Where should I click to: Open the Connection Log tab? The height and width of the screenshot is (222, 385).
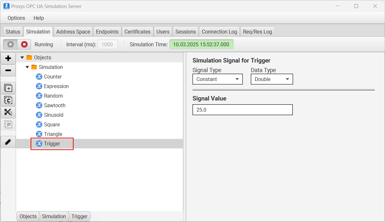tap(219, 32)
